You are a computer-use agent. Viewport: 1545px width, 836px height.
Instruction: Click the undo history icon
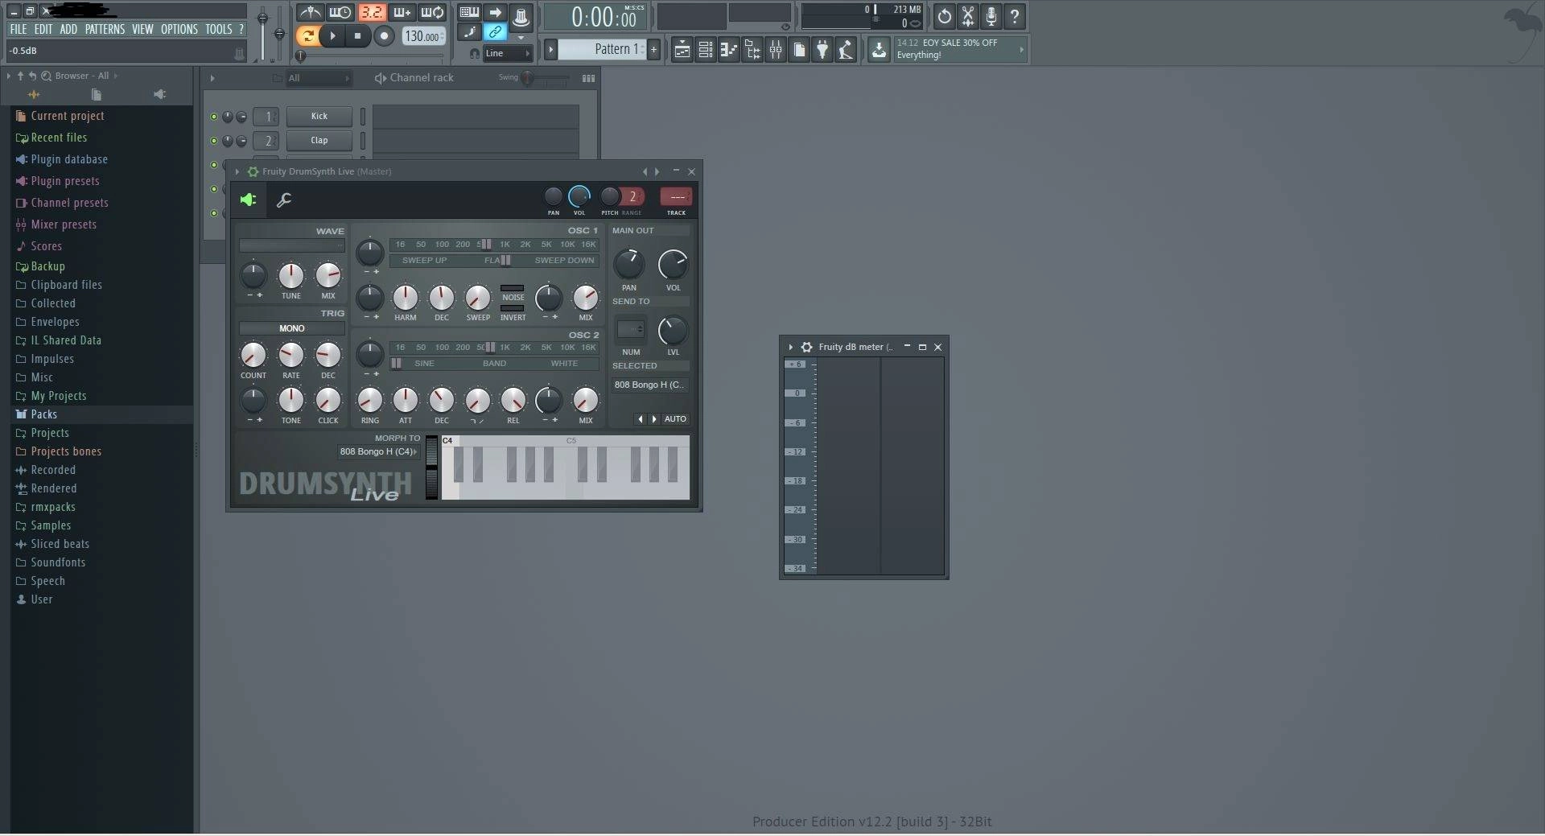tap(944, 15)
